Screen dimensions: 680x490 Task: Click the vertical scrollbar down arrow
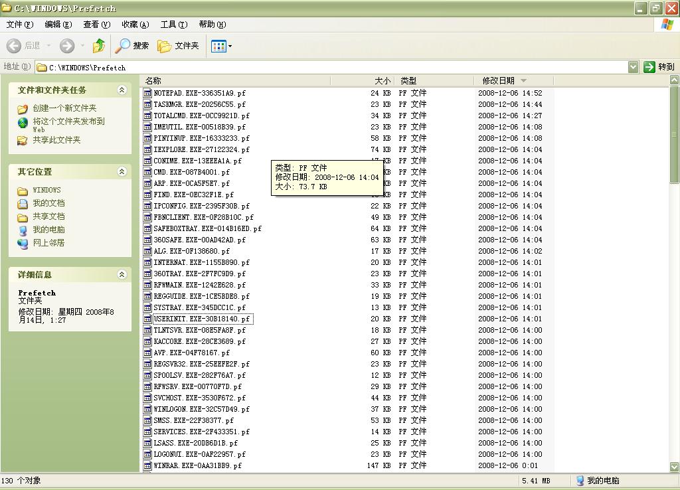tap(674, 467)
